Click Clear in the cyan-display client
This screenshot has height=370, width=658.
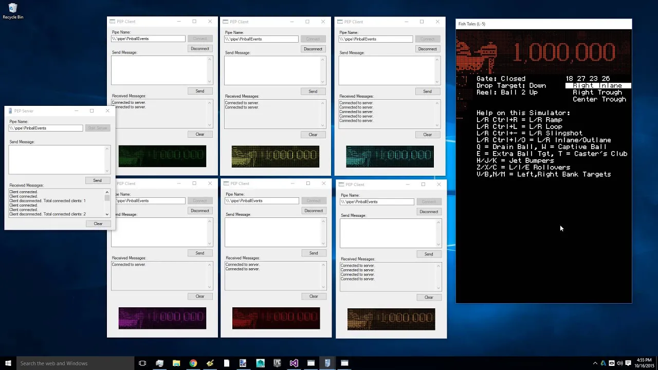[x=427, y=135]
